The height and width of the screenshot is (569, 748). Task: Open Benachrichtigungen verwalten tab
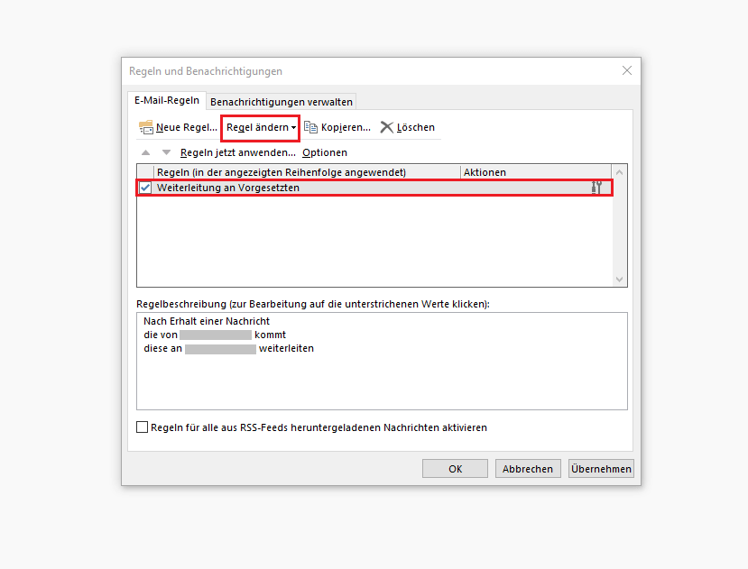coord(281,102)
